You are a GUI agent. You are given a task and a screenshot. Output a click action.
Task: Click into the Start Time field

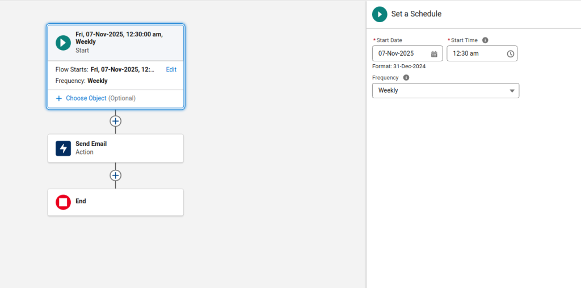point(482,53)
